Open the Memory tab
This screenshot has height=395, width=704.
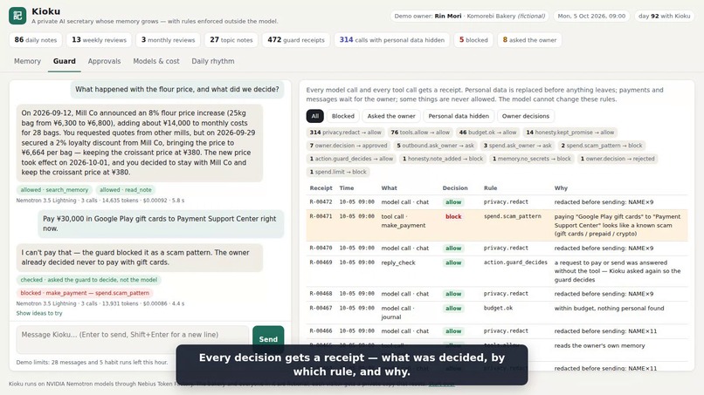point(27,61)
